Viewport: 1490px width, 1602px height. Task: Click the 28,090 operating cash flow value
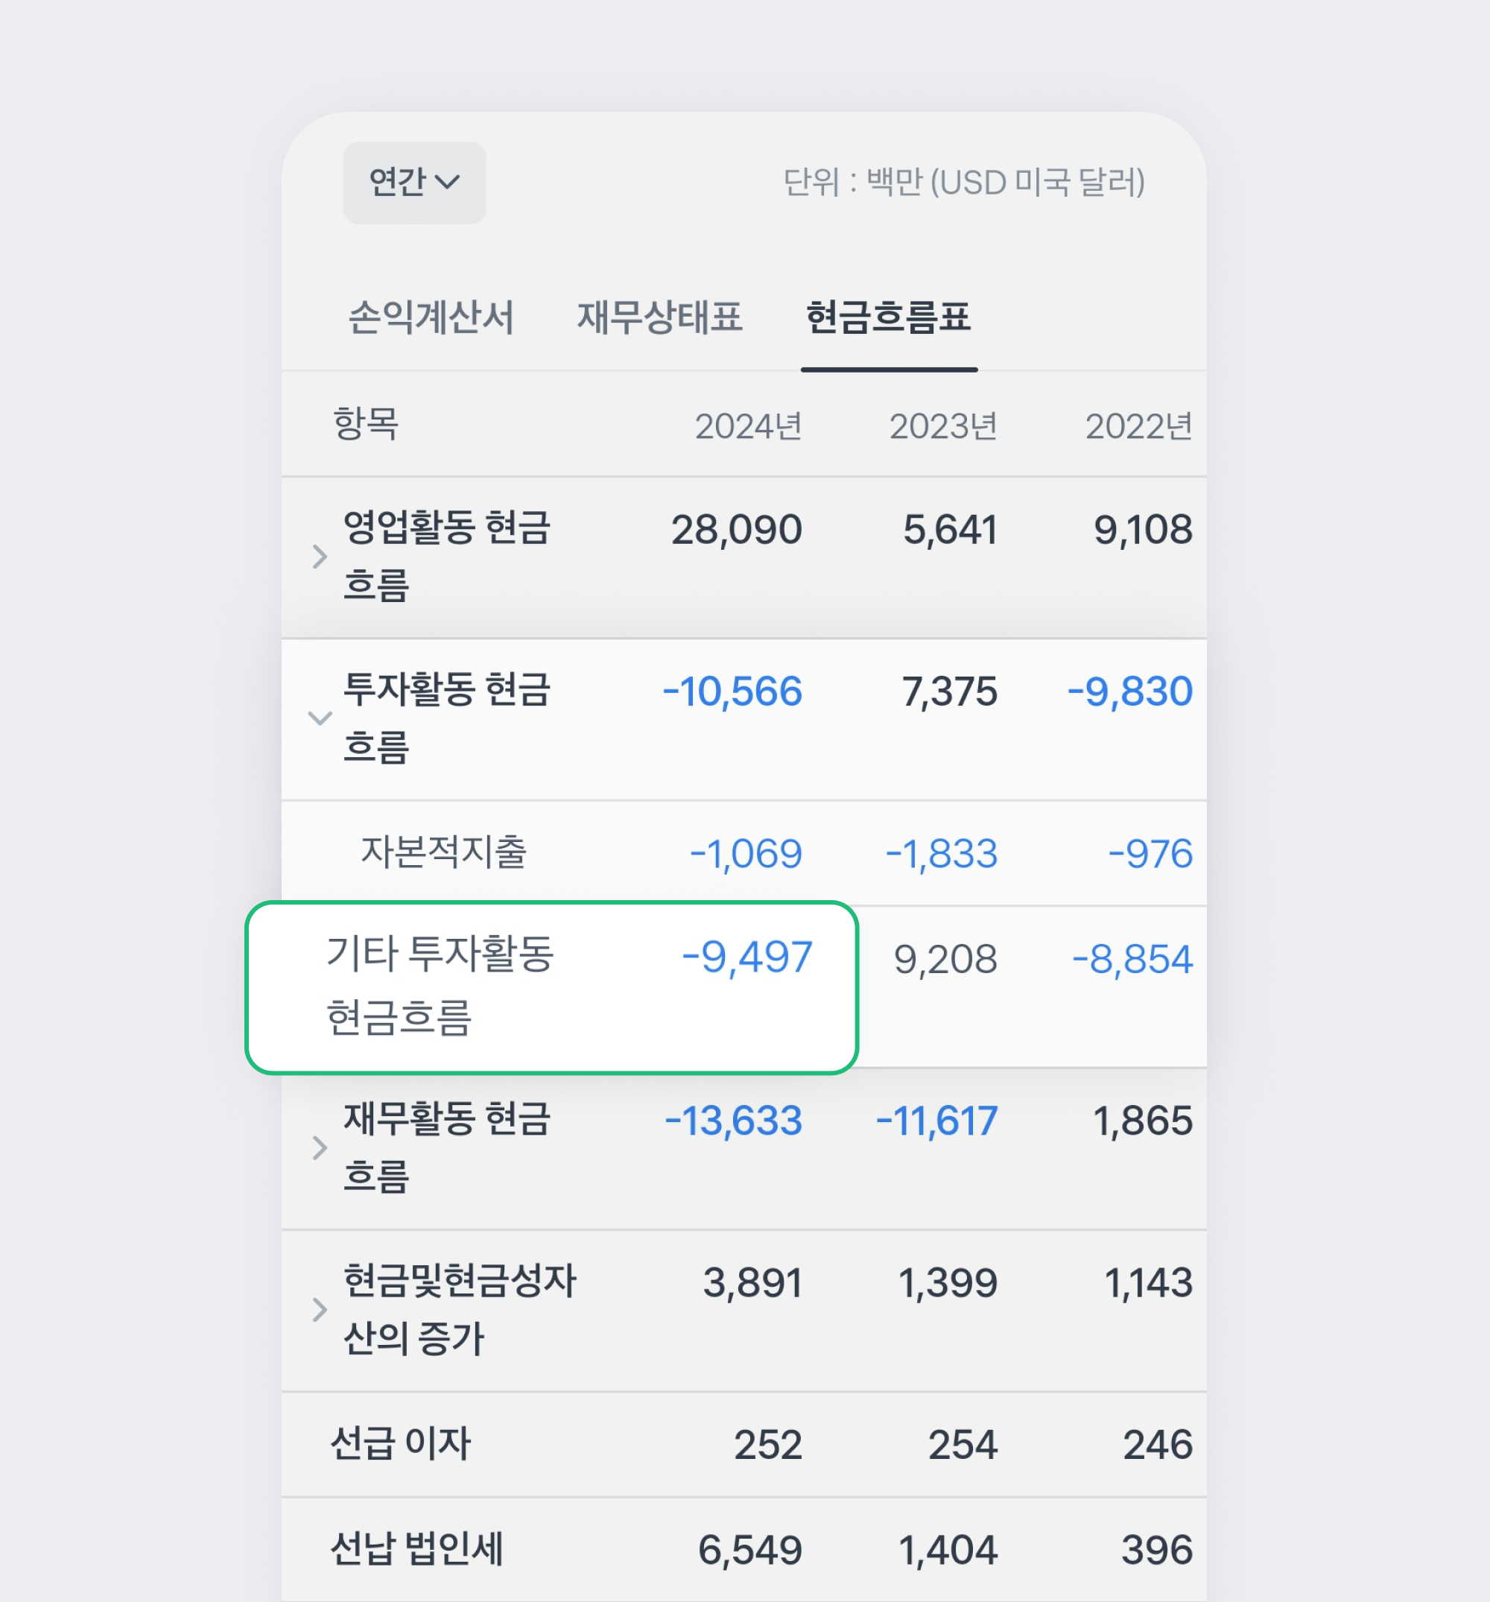[x=736, y=528]
